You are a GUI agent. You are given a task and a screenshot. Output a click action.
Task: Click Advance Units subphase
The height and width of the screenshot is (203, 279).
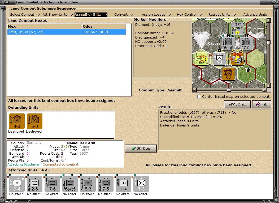point(255,14)
